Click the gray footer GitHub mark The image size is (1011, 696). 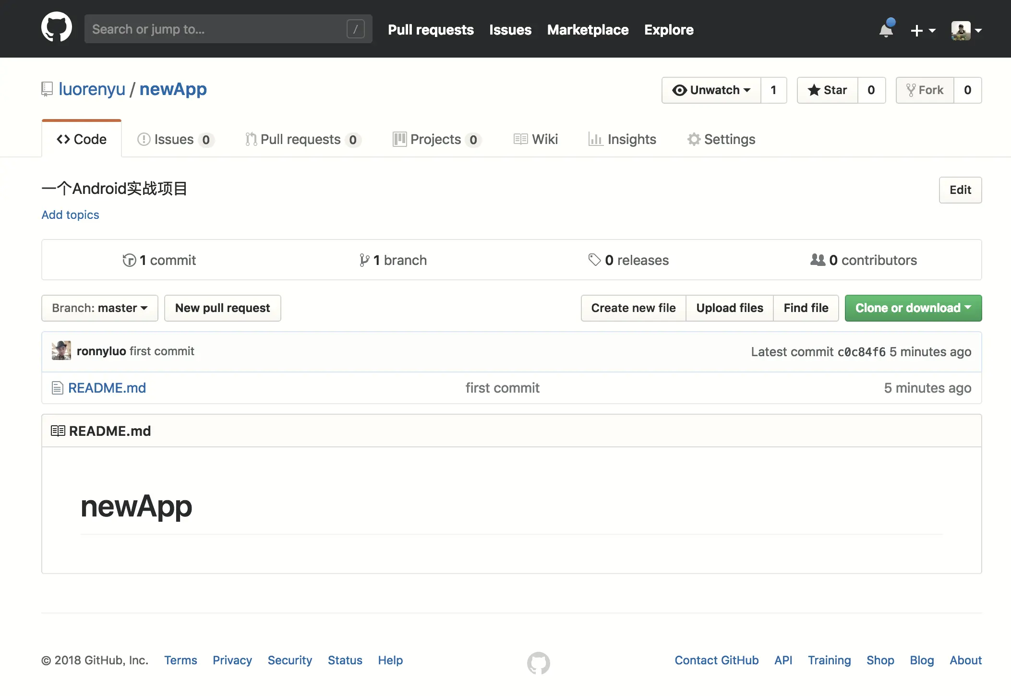(x=538, y=663)
